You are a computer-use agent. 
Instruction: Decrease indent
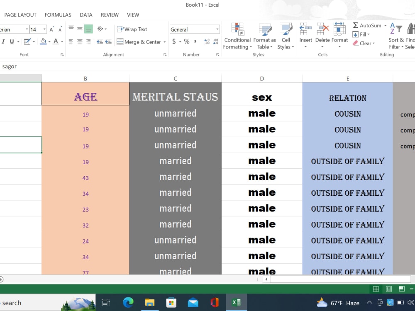tap(100, 41)
